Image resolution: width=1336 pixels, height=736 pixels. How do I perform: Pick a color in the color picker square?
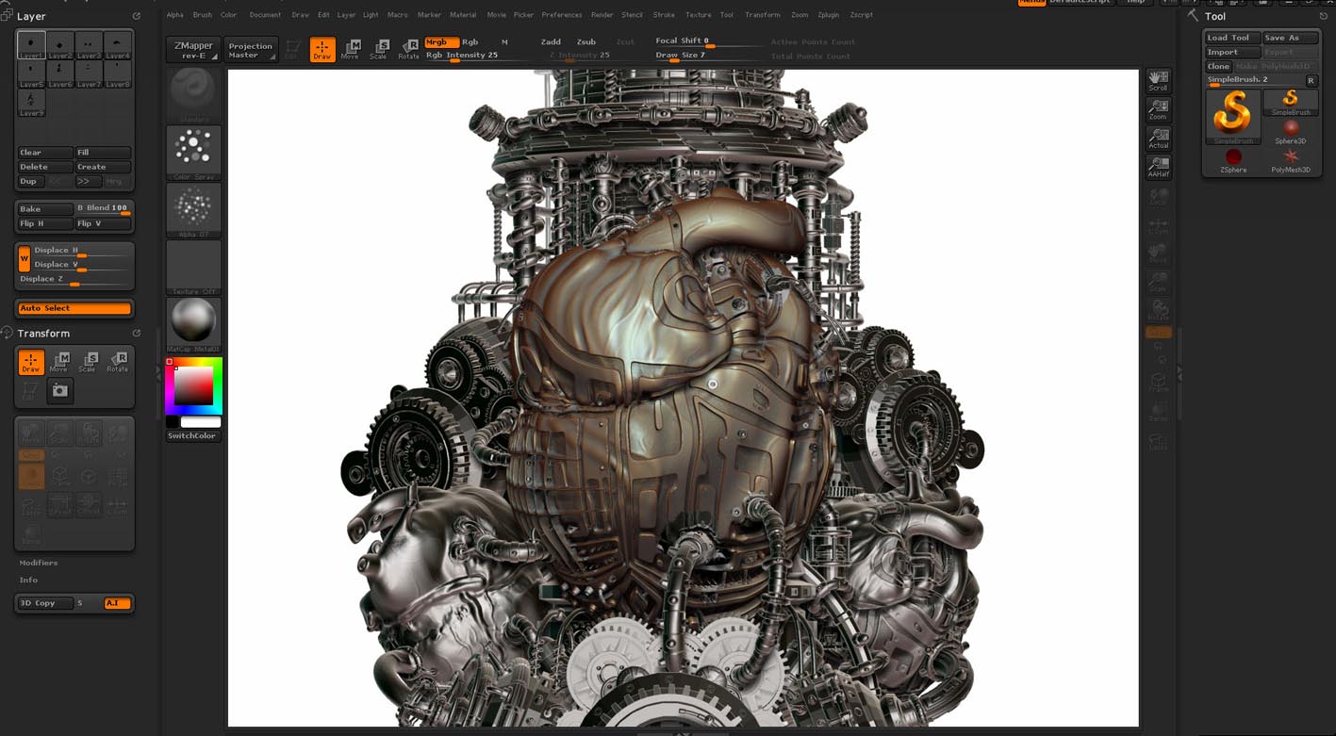coord(193,385)
